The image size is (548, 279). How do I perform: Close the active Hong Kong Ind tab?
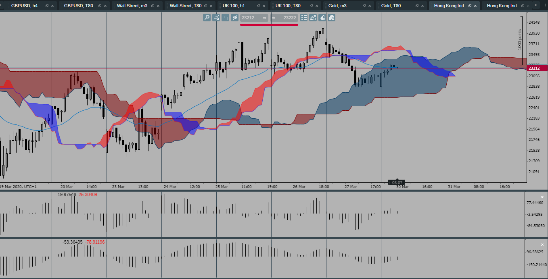coord(475,6)
